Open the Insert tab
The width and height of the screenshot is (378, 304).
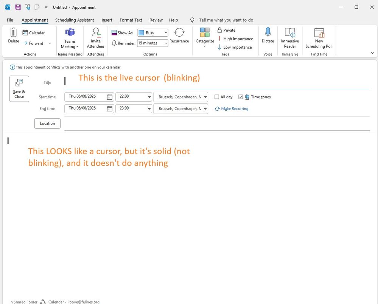coord(107,20)
